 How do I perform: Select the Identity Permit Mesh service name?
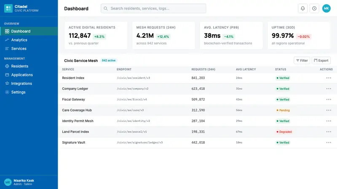tap(78, 121)
